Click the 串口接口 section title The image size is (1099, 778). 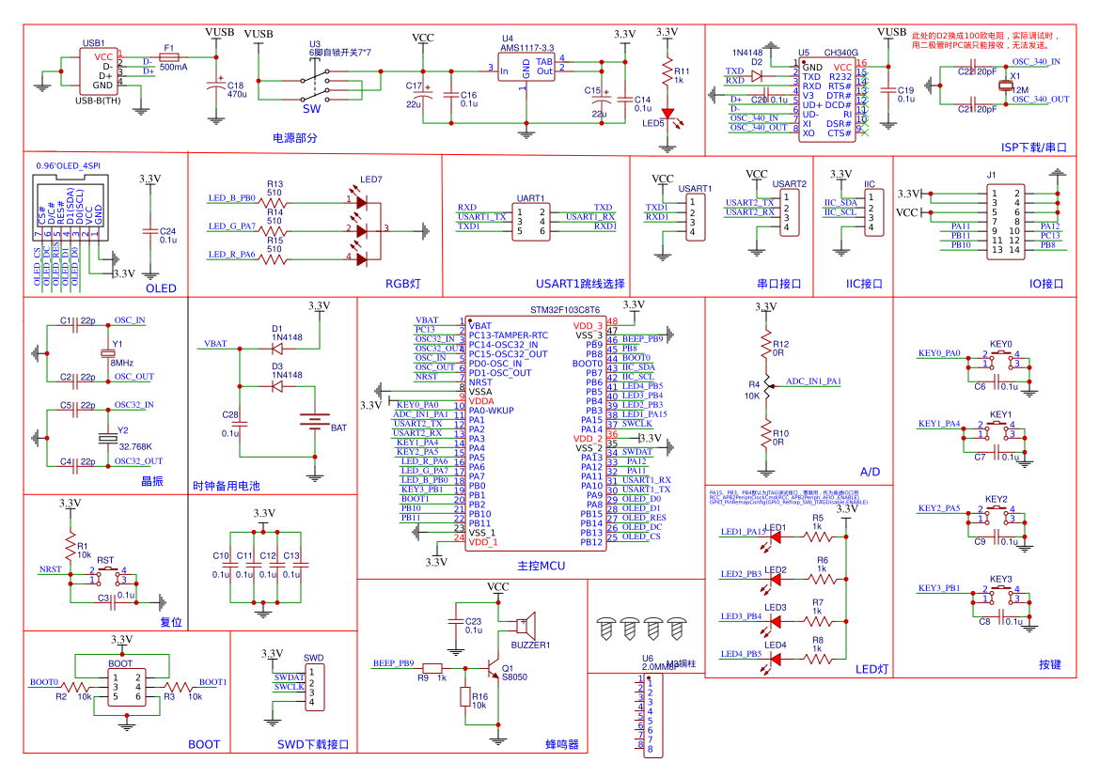pos(778,284)
